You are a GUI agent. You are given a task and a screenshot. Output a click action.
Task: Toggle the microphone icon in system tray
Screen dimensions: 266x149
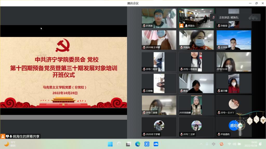tap(207, 144)
